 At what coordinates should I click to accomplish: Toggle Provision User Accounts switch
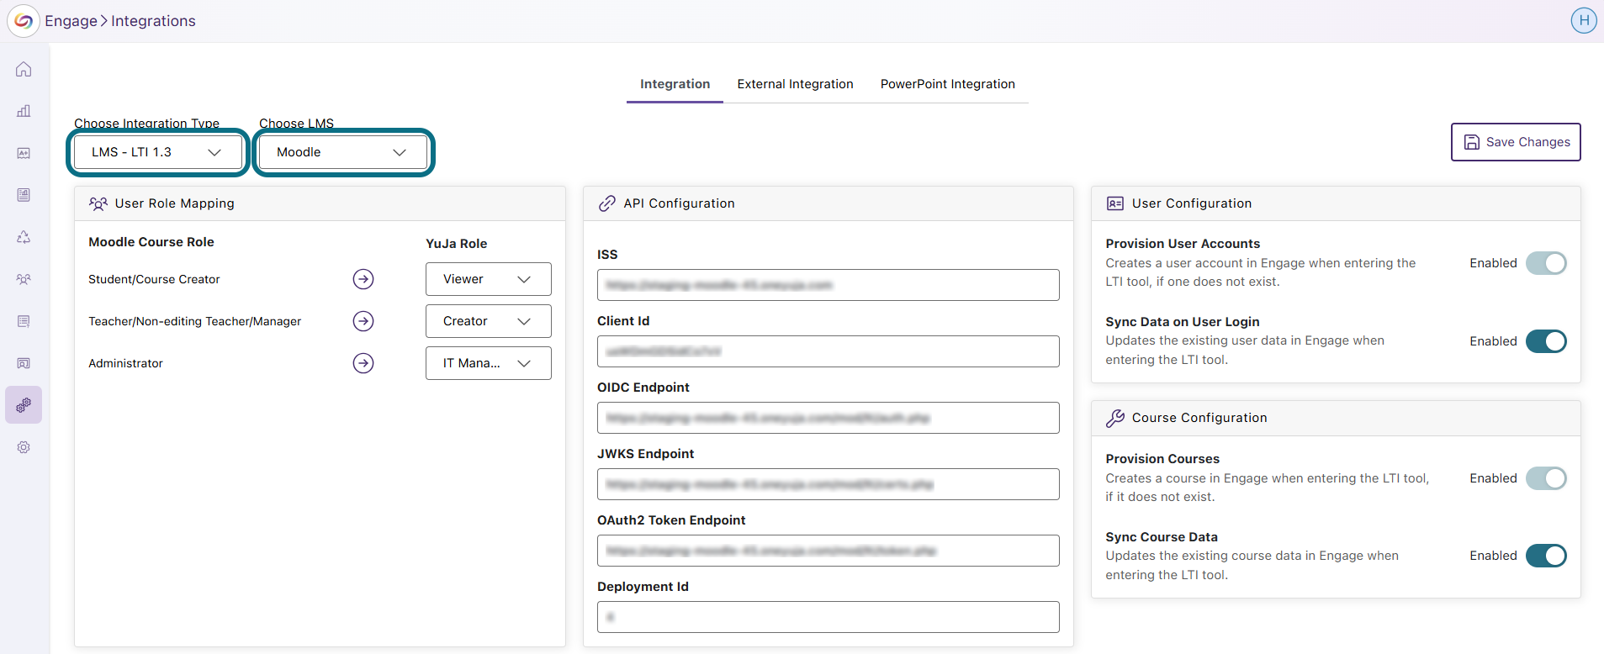(x=1546, y=263)
